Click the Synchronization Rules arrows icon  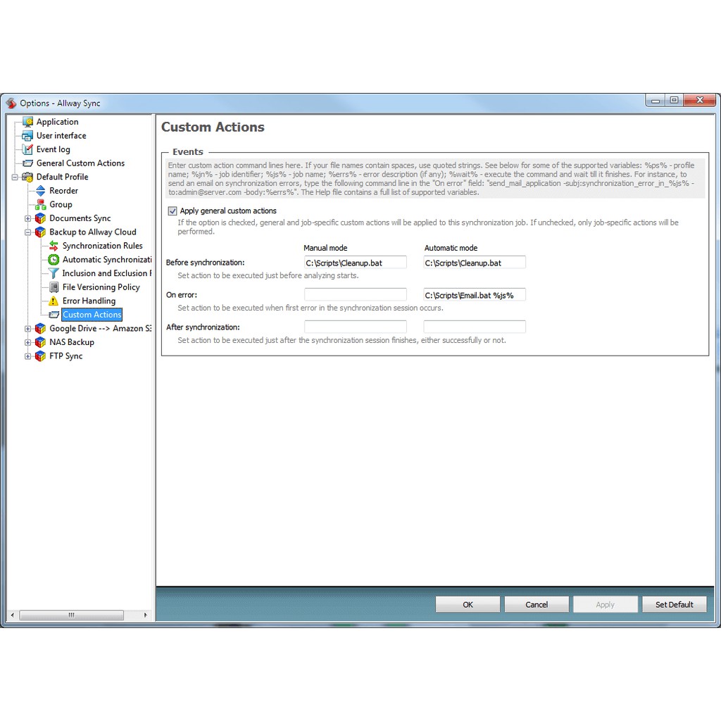tap(54, 246)
